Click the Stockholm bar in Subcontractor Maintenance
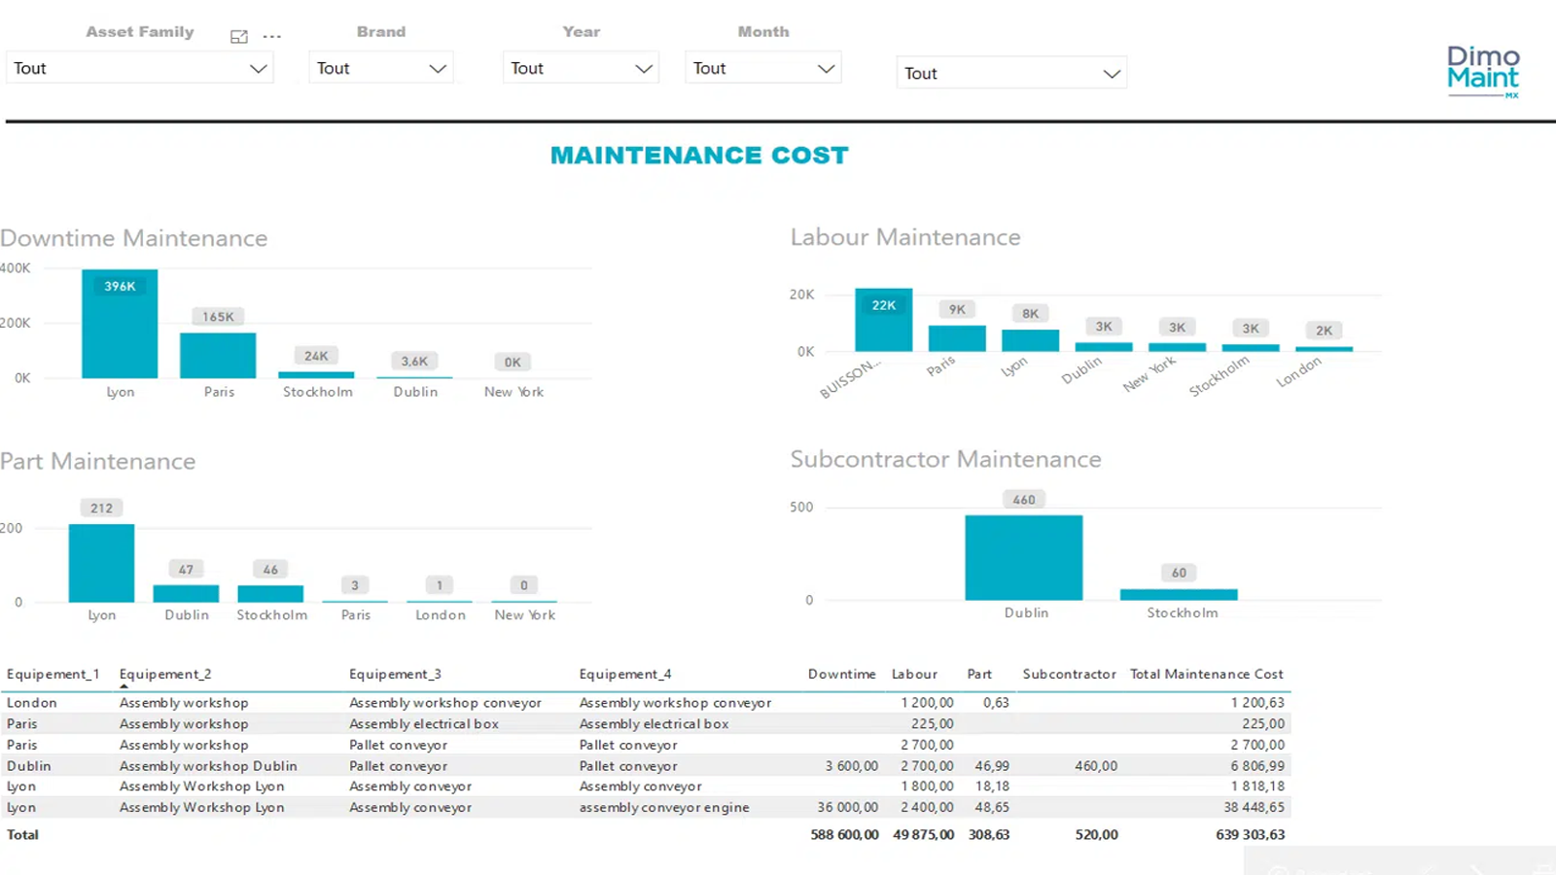The image size is (1556, 875). point(1179,594)
